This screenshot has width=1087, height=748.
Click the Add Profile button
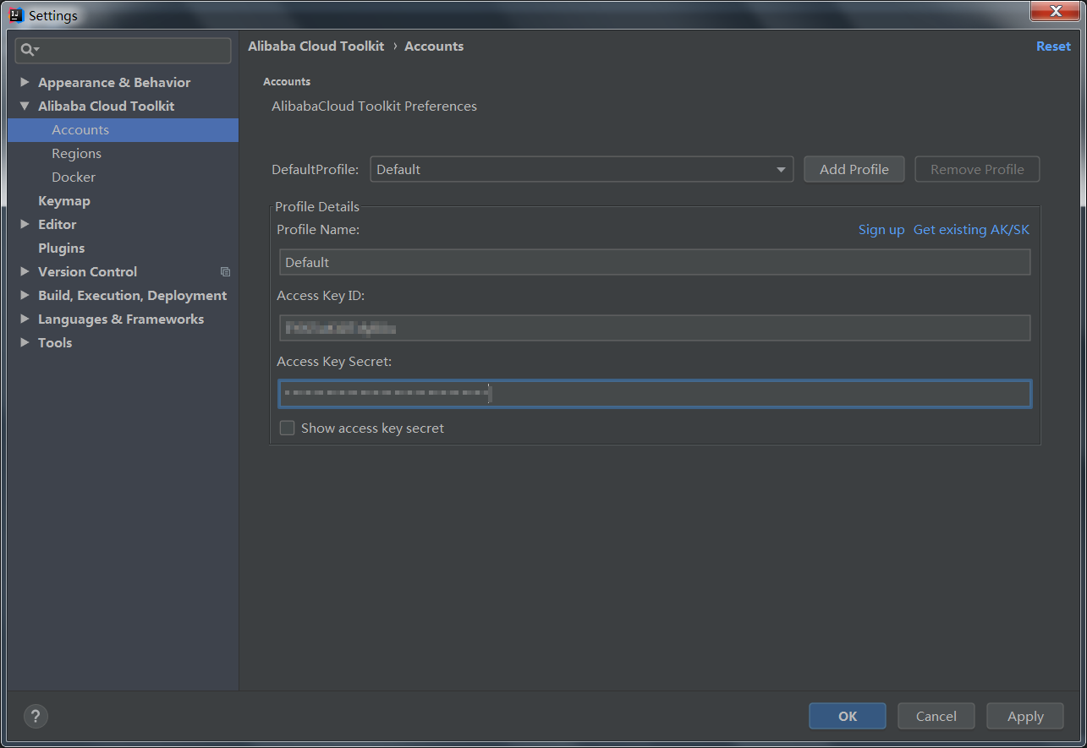pyautogui.click(x=854, y=170)
